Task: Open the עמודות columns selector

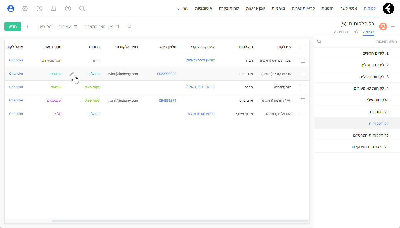Action: pyautogui.click(x=68, y=27)
